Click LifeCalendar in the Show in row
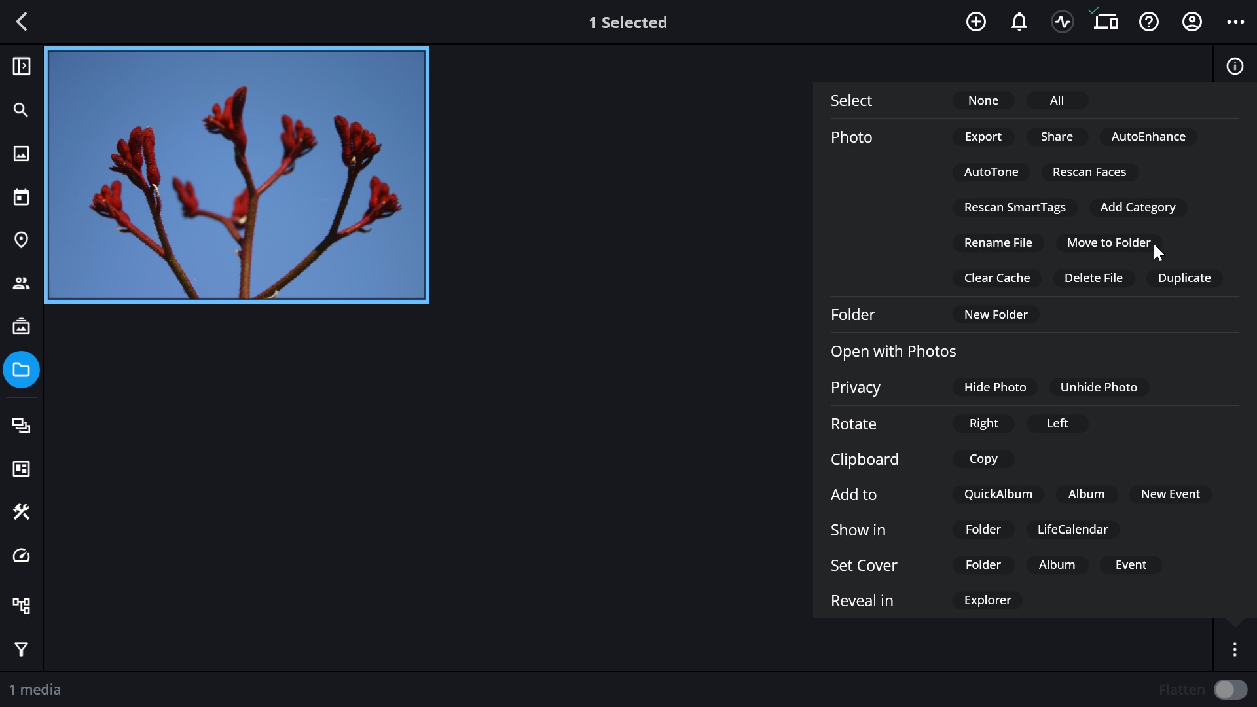Viewport: 1257px width, 707px height. coord(1072,529)
